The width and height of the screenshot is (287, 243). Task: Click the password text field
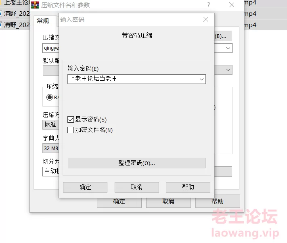tap(133, 79)
